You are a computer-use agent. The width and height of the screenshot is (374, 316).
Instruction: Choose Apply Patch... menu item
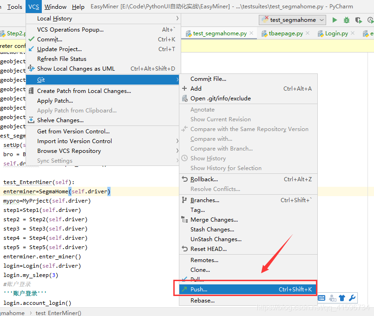click(103, 101)
